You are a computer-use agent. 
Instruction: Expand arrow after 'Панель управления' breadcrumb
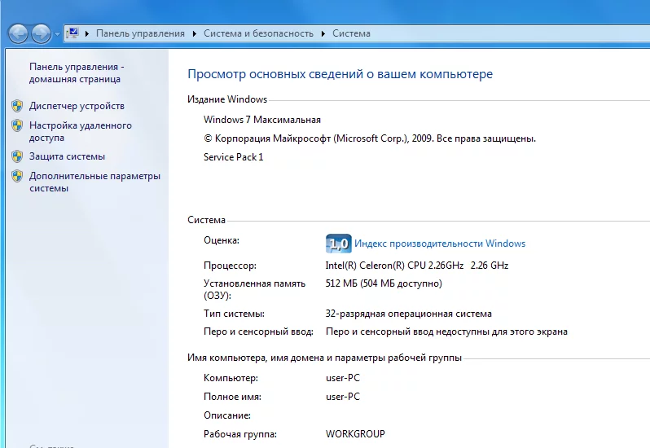194,33
